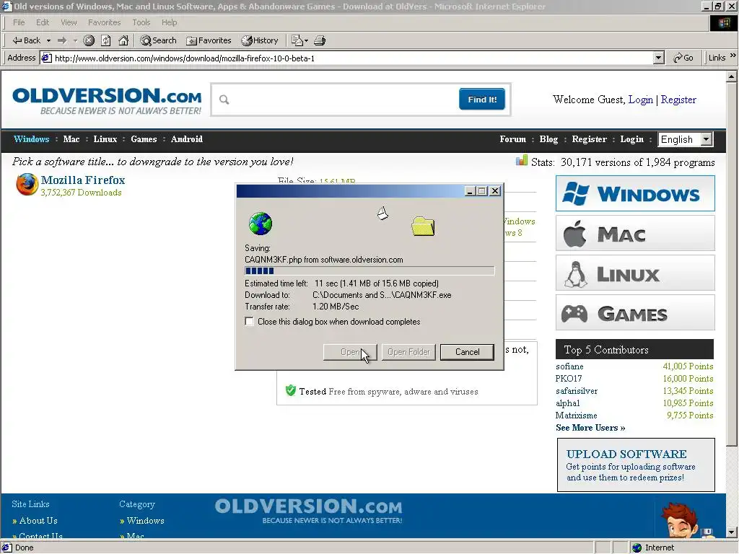Open the Search toolbar button

[x=158, y=40]
